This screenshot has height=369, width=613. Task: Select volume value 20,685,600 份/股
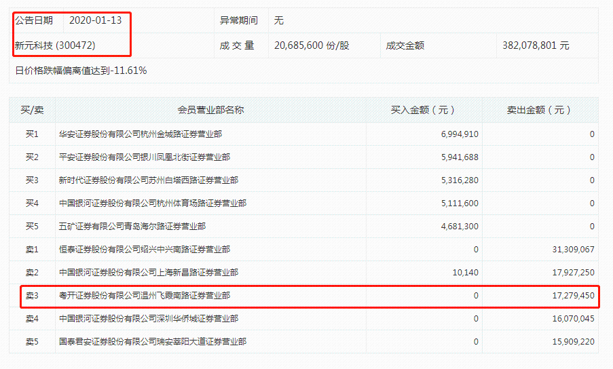pos(312,45)
